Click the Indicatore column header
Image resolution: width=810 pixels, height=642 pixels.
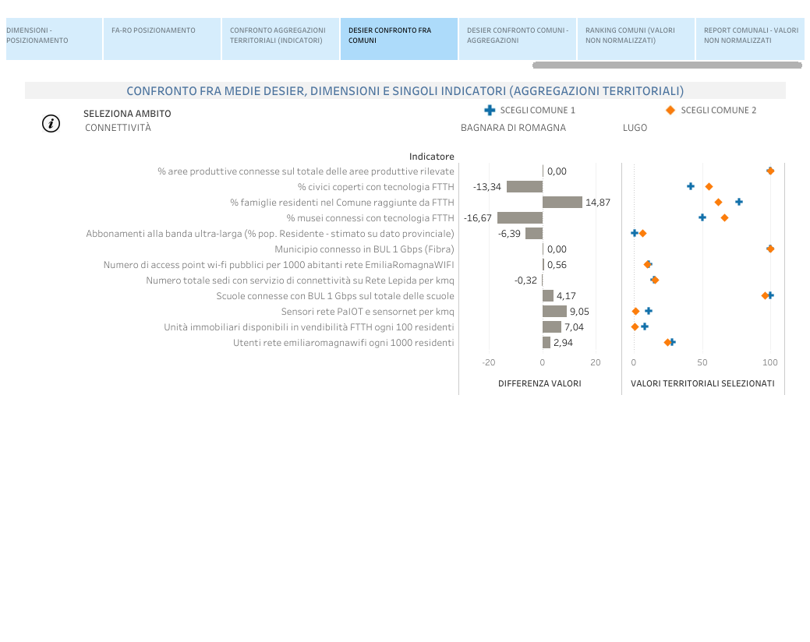pos(431,157)
